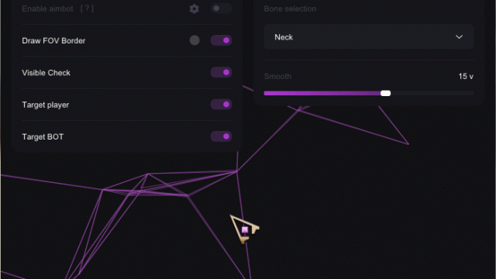Click the white Smooth slider handle
Viewport: 496px width, 279px height.
click(x=386, y=93)
